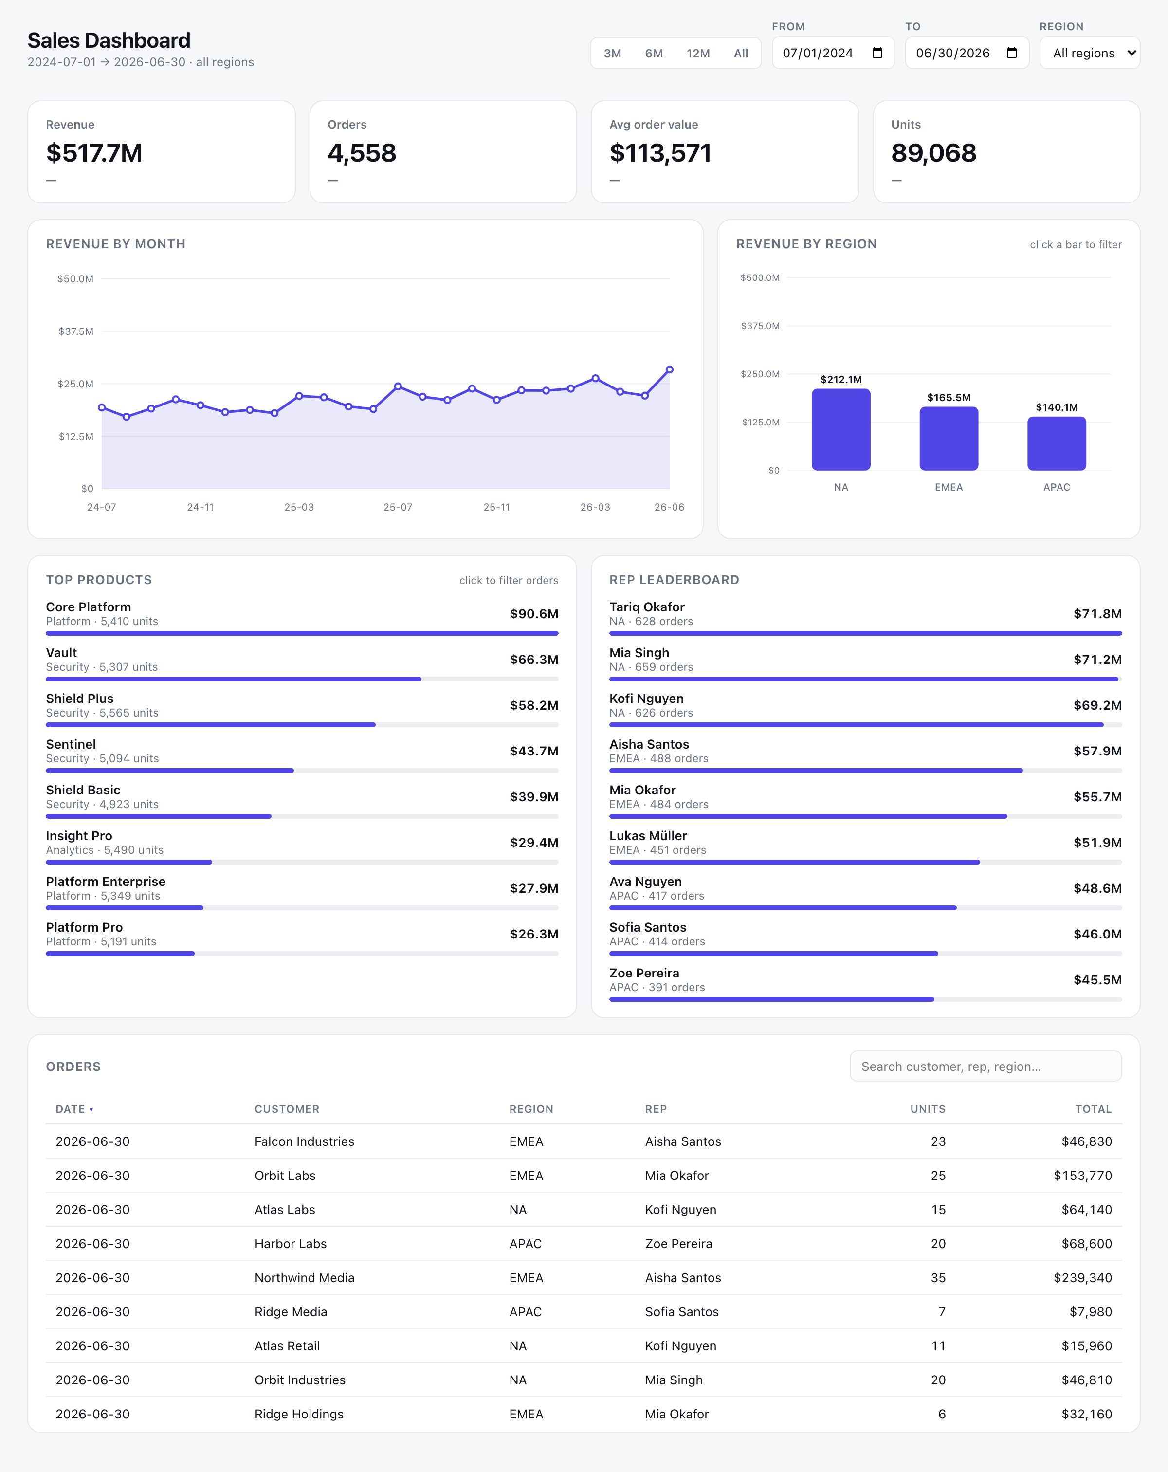Filter orders by Platform Enterprise product
Image resolution: width=1168 pixels, height=1472 pixels.
click(x=302, y=892)
